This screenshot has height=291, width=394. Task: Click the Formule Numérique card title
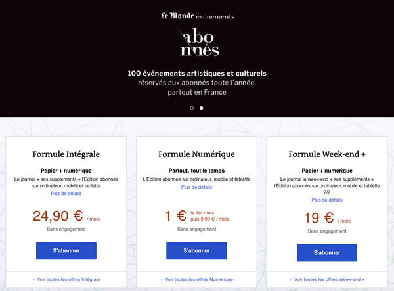click(x=196, y=154)
